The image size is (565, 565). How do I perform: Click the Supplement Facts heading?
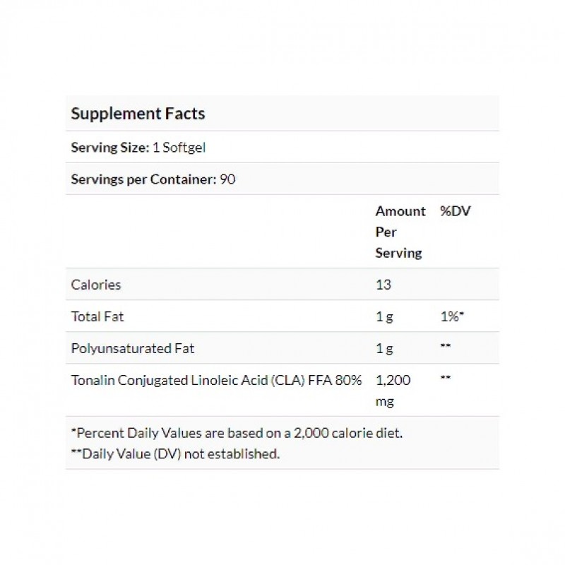[138, 114]
